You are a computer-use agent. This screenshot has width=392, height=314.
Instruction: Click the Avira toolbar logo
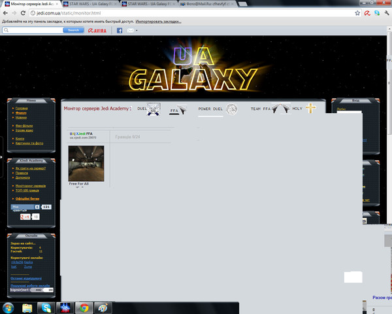click(97, 31)
